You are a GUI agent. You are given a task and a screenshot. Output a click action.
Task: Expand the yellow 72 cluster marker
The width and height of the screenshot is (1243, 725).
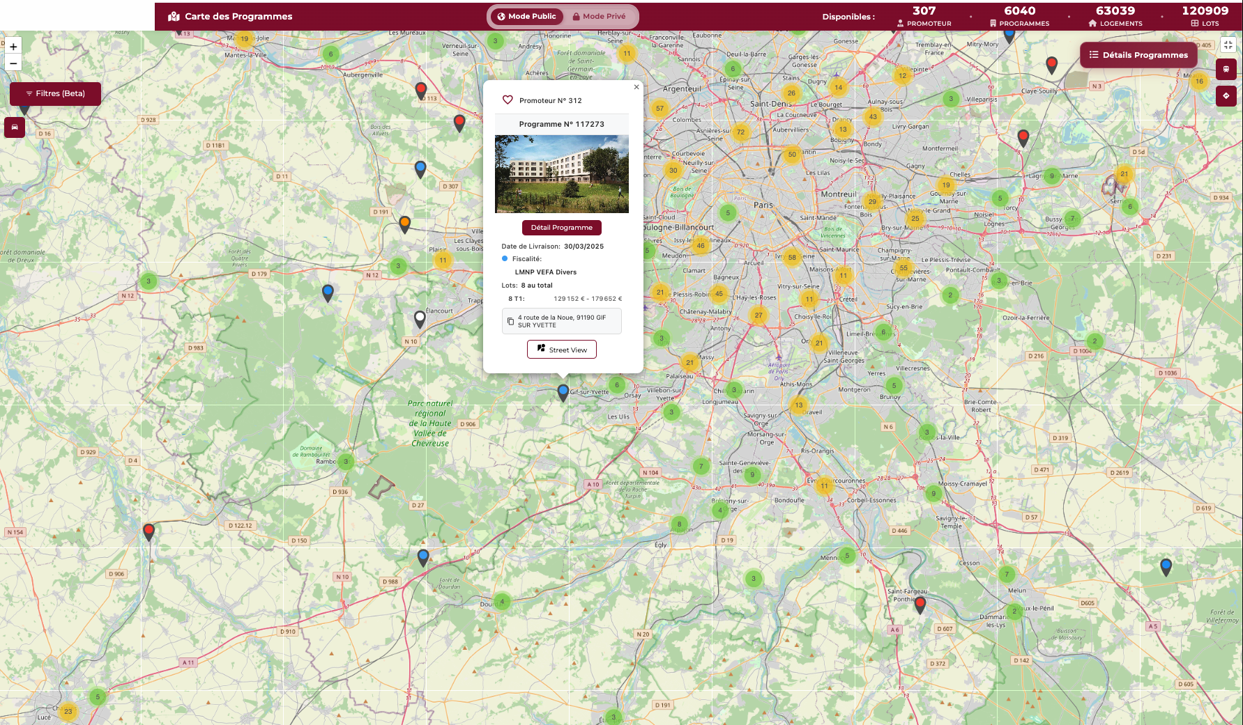tap(740, 132)
